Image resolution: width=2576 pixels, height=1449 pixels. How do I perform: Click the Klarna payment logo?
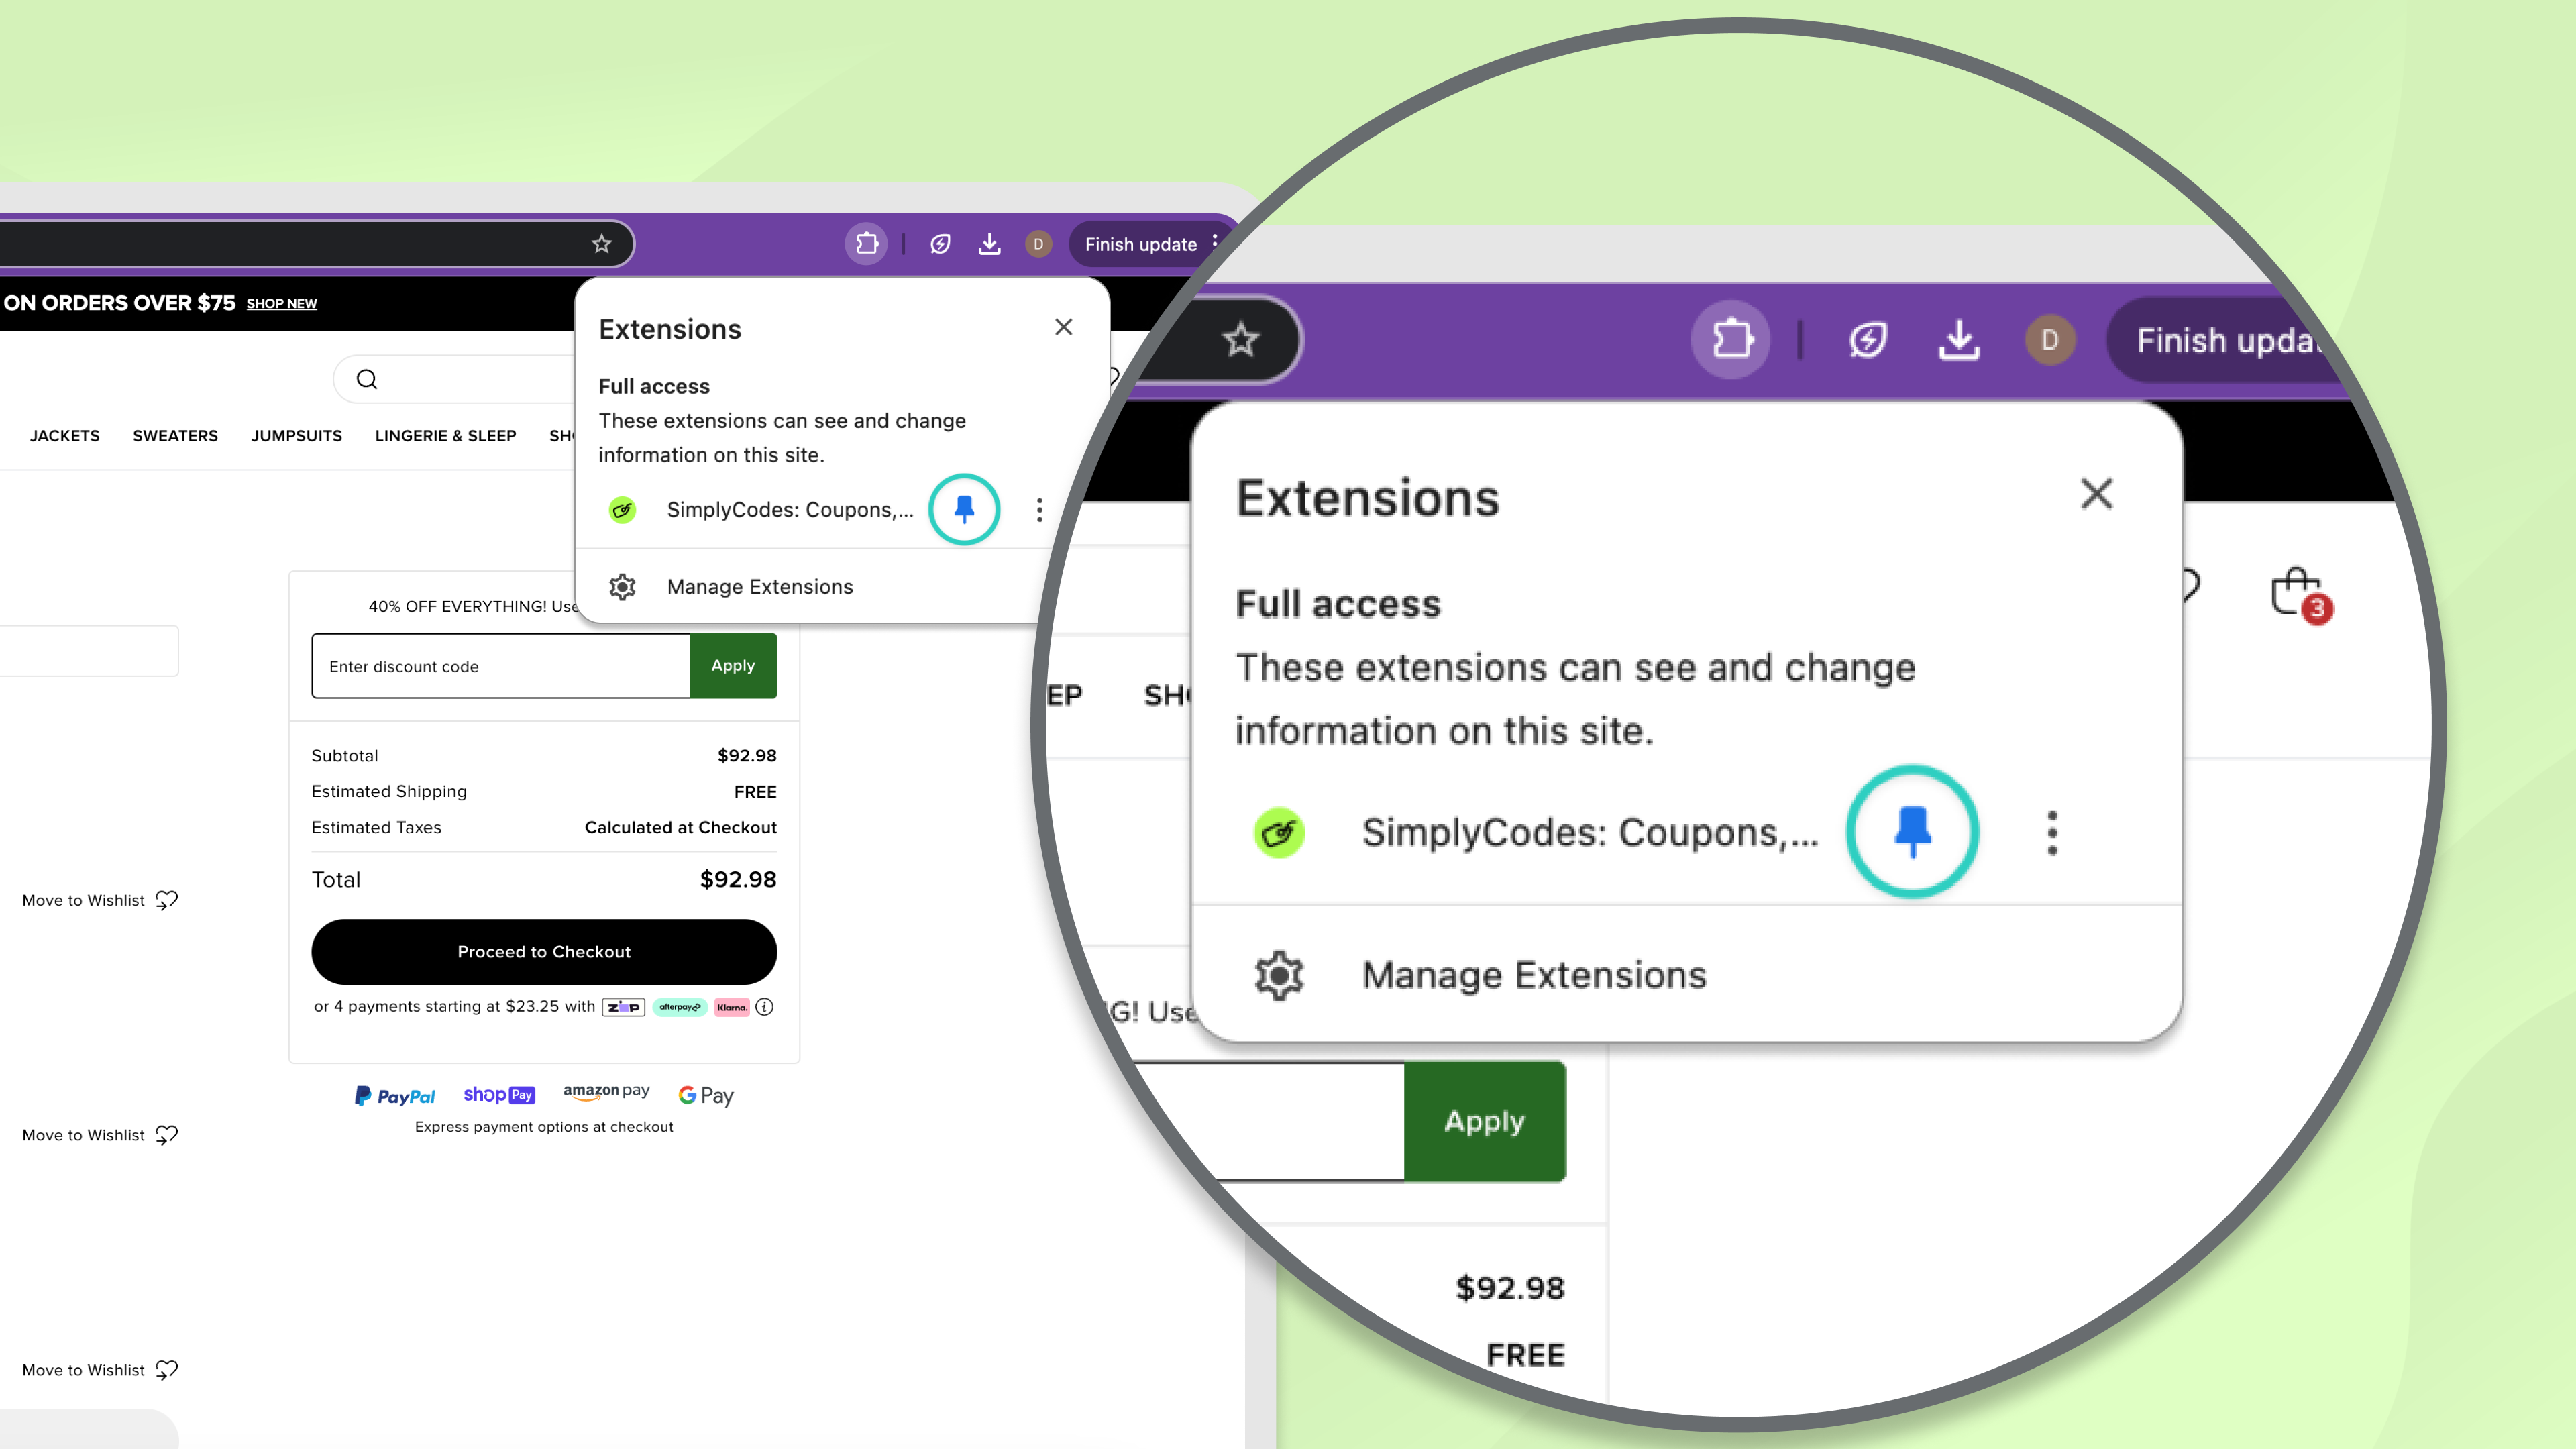[732, 1007]
